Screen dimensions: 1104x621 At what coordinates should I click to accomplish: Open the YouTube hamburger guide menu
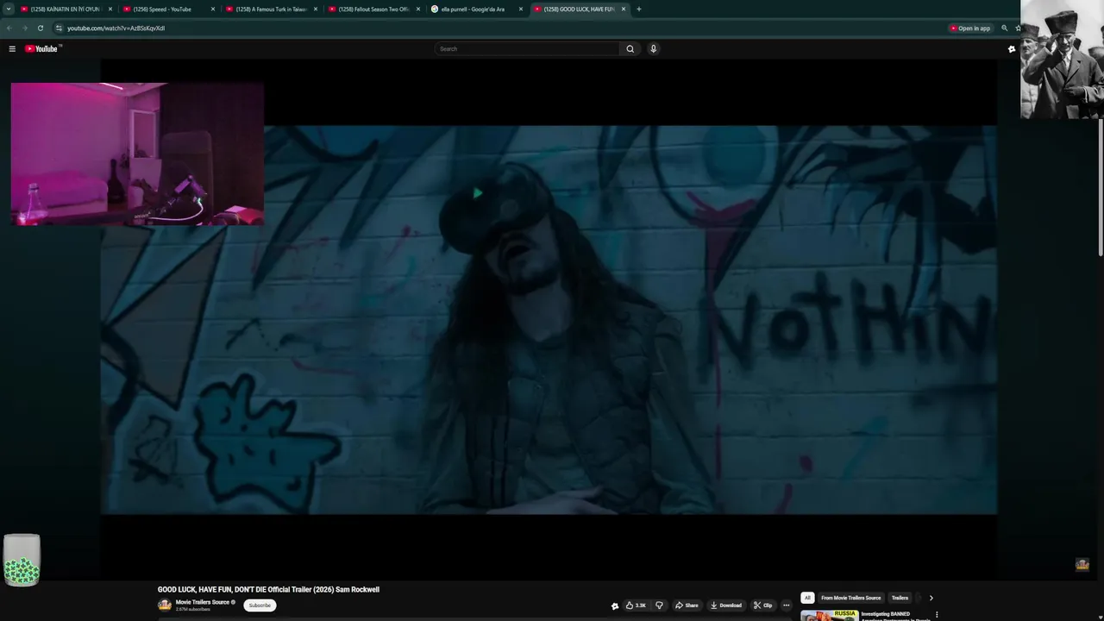pyautogui.click(x=12, y=49)
